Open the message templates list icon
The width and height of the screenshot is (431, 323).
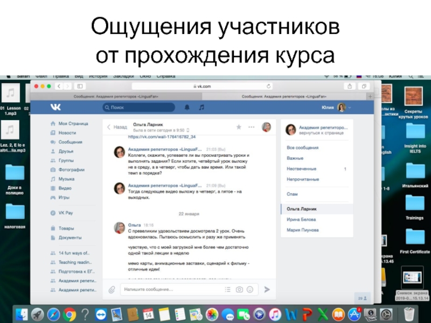tap(227, 289)
